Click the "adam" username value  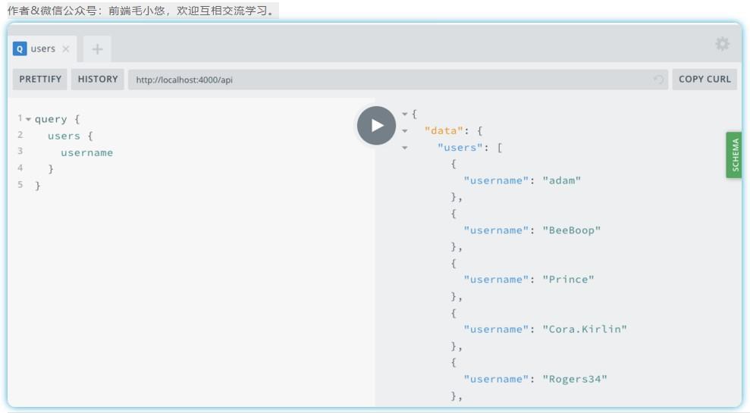561,180
